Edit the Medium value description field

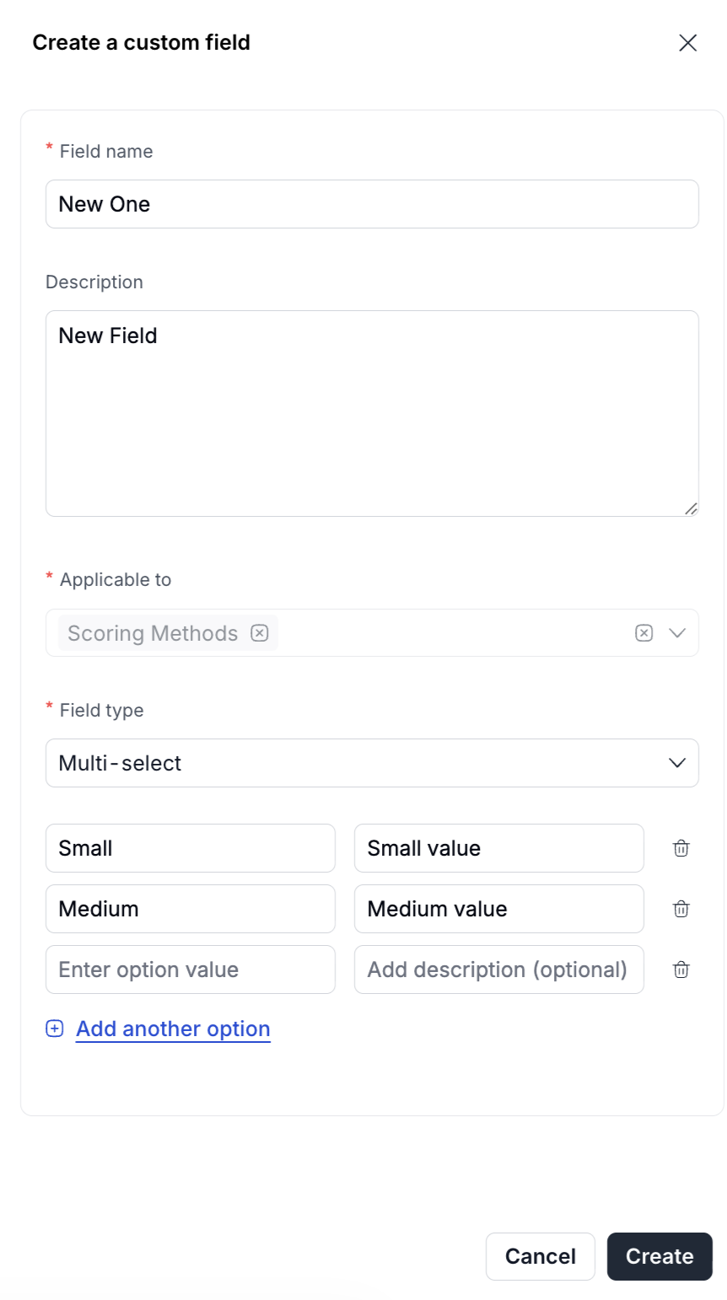498,909
